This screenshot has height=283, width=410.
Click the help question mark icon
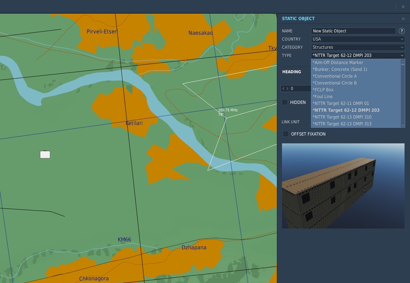[x=402, y=31]
